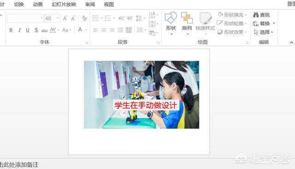Open the 视图 view tab
295x169 pixels.
pos(109,4)
